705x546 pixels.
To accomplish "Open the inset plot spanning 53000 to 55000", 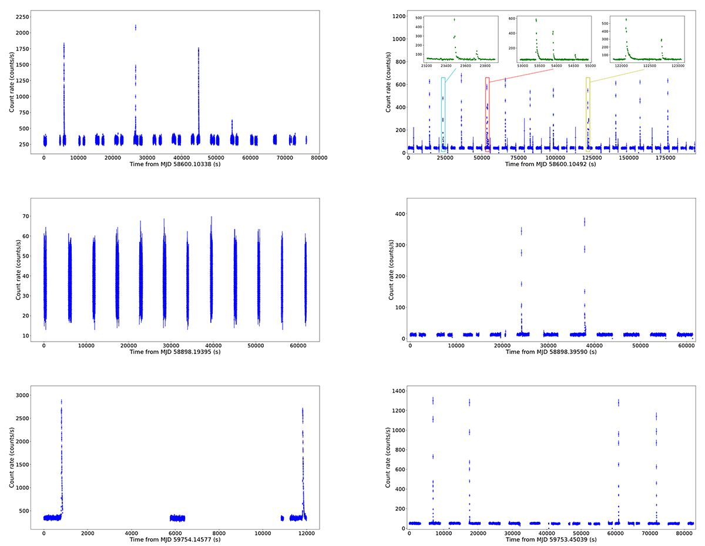I will pyautogui.click(x=555, y=39).
